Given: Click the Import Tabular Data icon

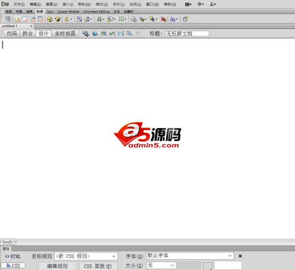Looking at the screenshot, I should [x=8, y=19].
